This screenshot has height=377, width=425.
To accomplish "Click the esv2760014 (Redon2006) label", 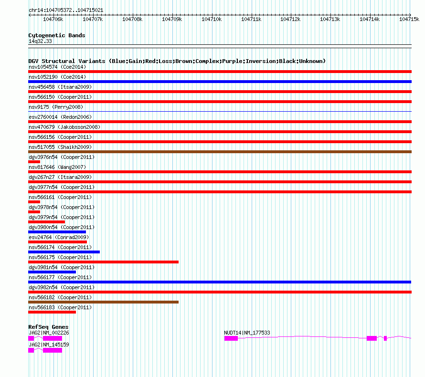I will (60, 117).
